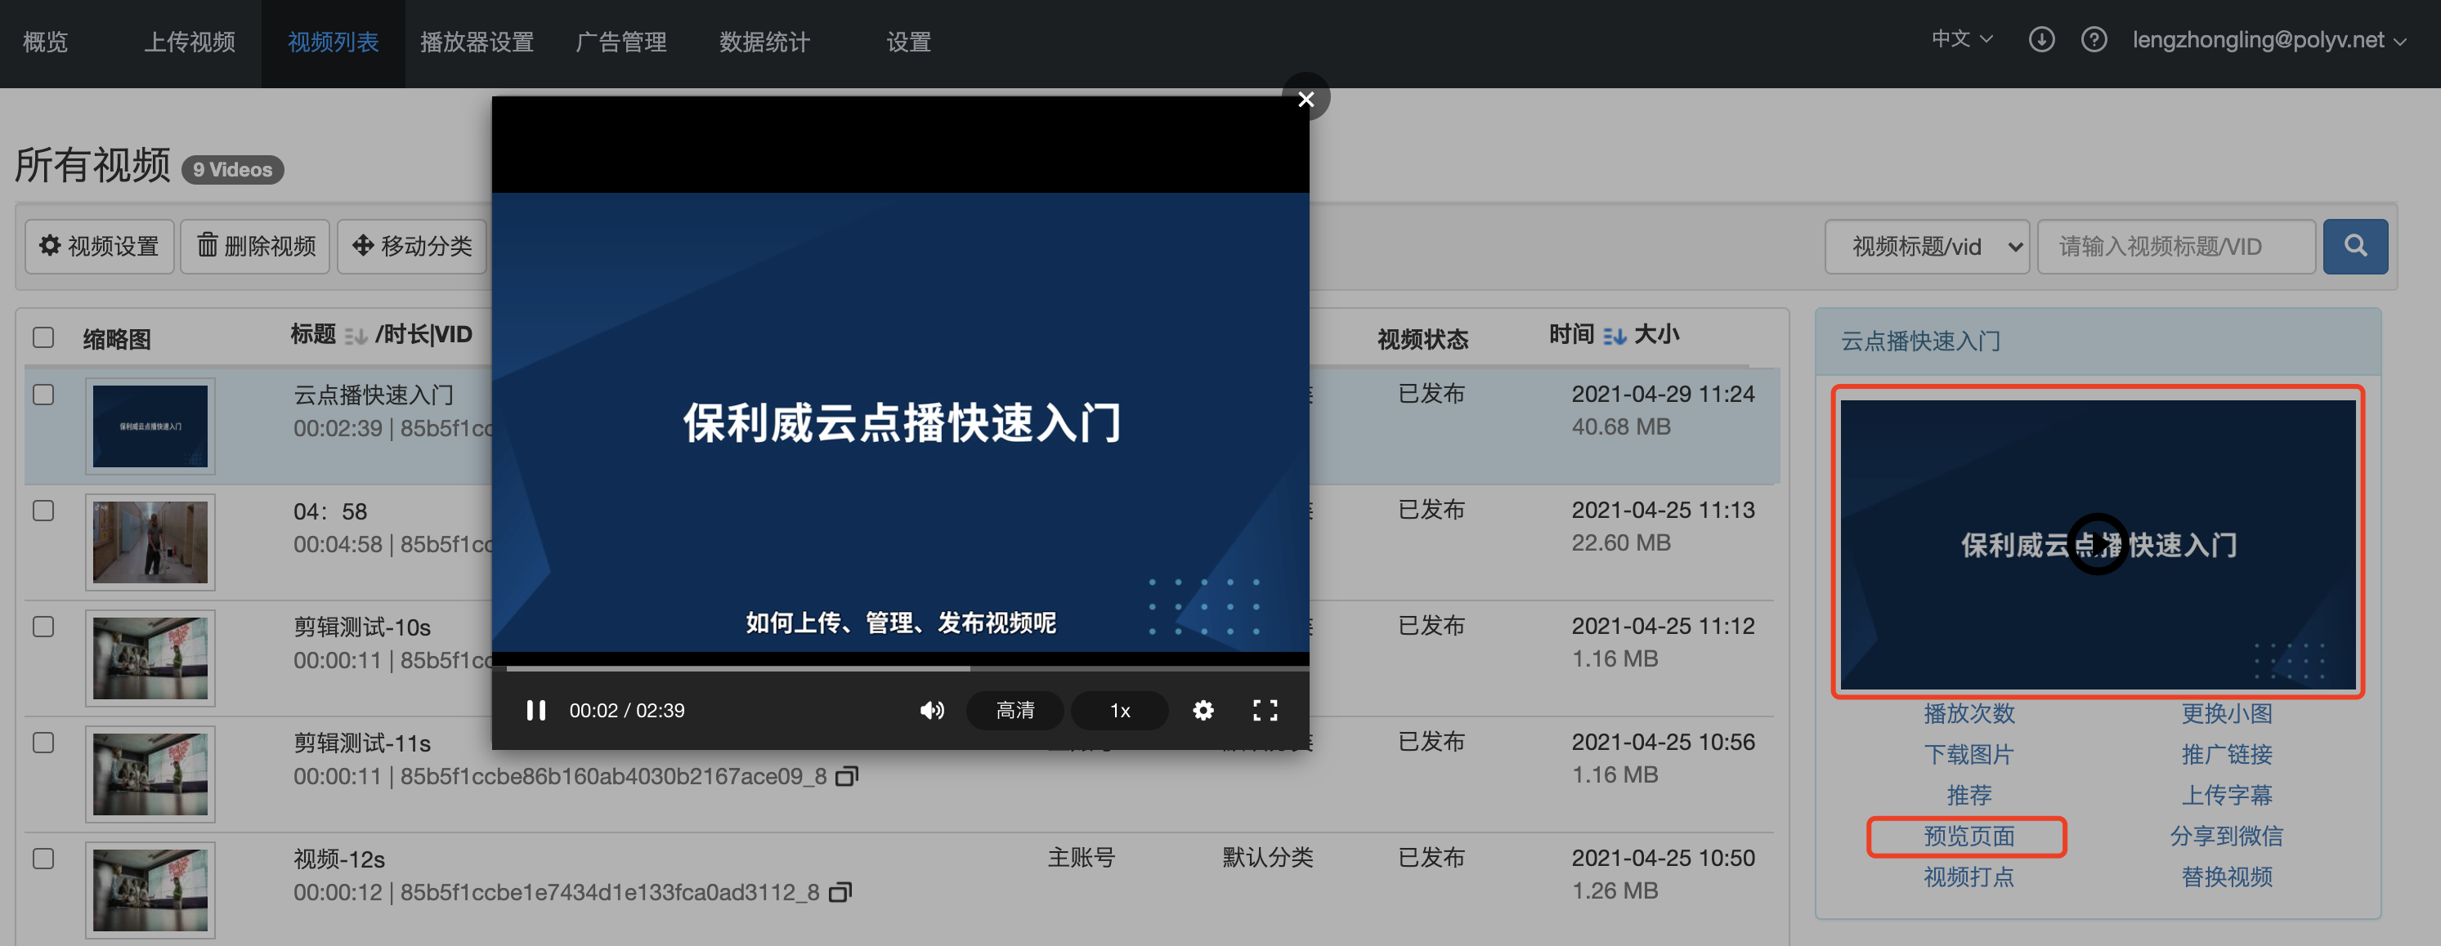Check the 剪辑测试-11s row checkbox
The height and width of the screenshot is (946, 2441).
point(43,743)
